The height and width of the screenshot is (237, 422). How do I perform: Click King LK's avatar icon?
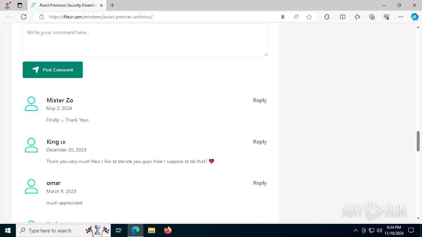[31, 145]
